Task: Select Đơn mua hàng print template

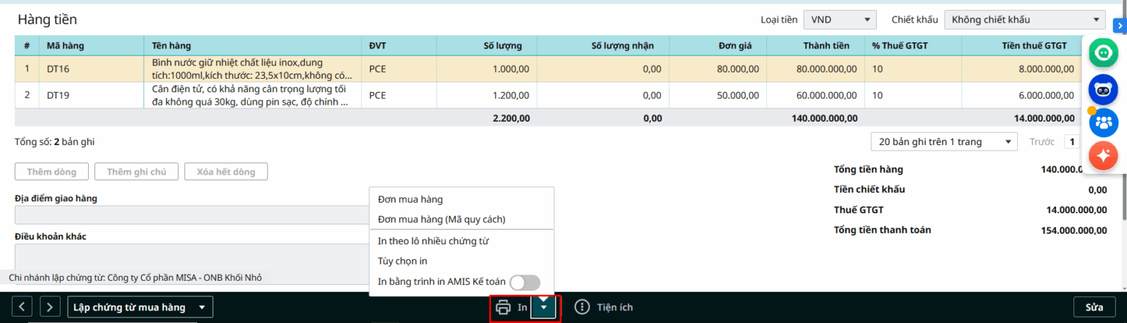Action: (x=410, y=200)
